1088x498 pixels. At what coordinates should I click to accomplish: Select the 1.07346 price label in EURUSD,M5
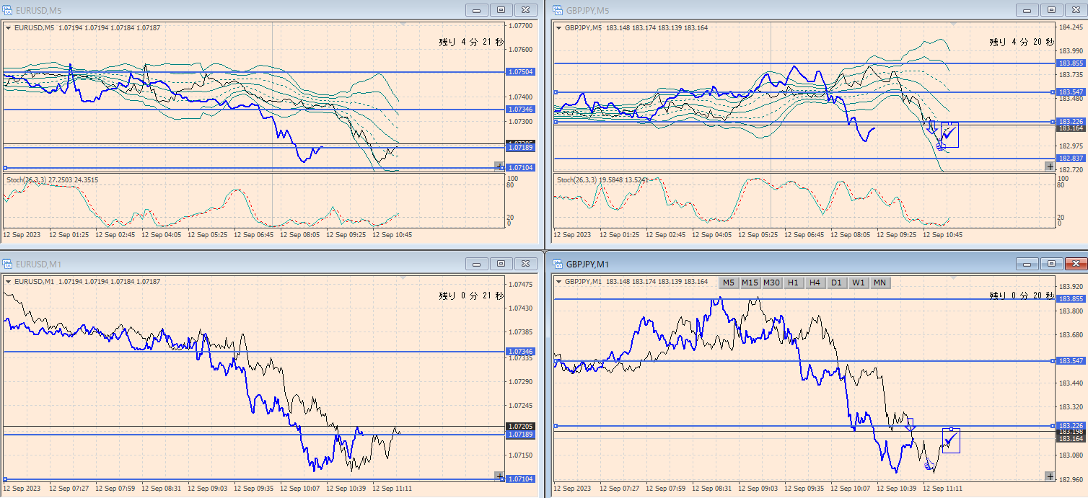pyautogui.click(x=521, y=110)
